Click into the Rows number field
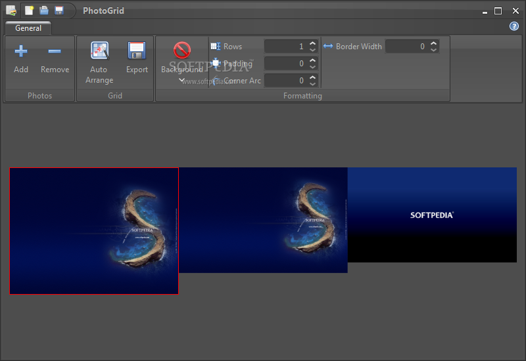The width and height of the screenshot is (526, 361). tap(285, 47)
